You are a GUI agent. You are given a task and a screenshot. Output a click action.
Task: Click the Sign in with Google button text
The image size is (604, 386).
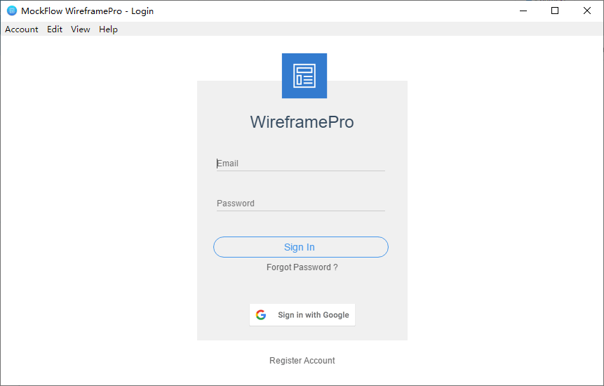pos(313,315)
